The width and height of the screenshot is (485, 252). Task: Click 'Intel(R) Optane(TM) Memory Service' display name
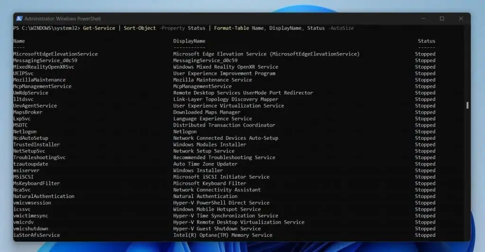coord(223,235)
